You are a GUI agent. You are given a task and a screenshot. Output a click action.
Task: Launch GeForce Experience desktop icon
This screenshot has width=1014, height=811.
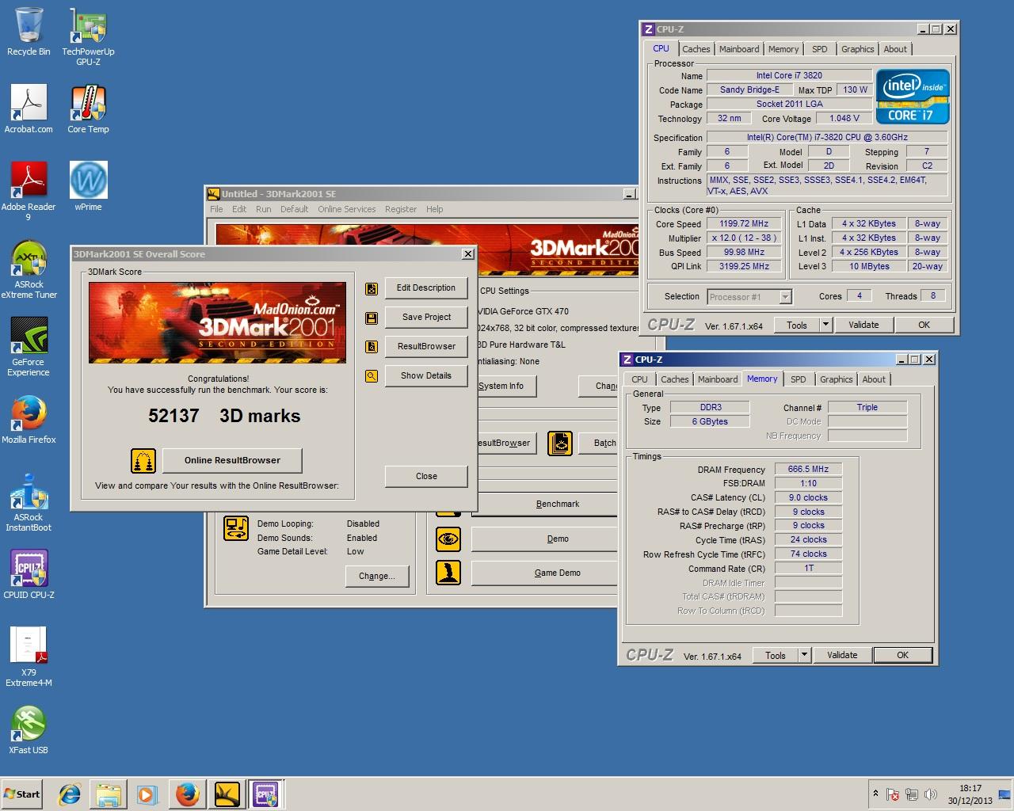(29, 347)
